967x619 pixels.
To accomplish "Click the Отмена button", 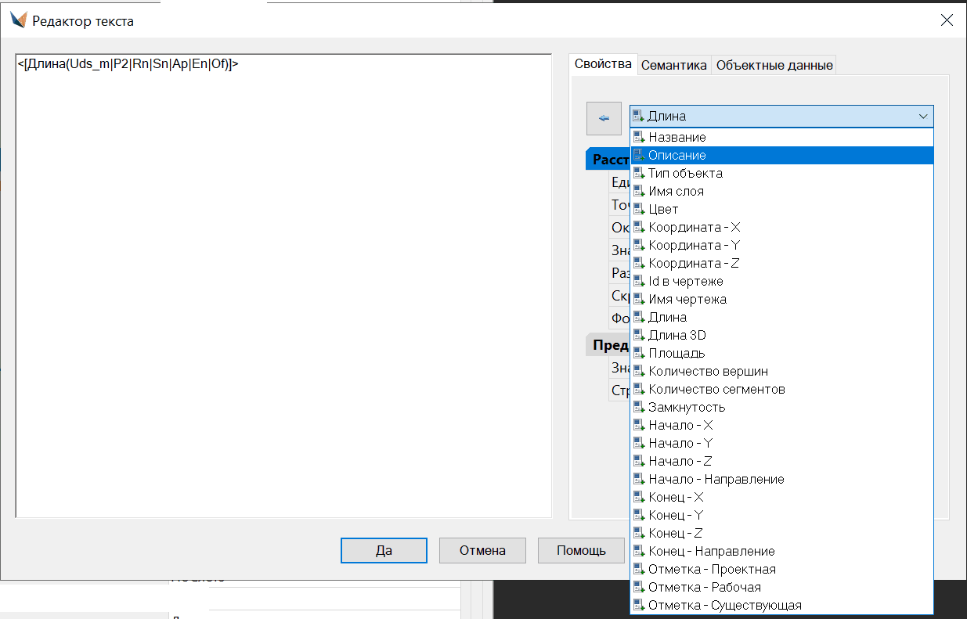I will pos(482,550).
